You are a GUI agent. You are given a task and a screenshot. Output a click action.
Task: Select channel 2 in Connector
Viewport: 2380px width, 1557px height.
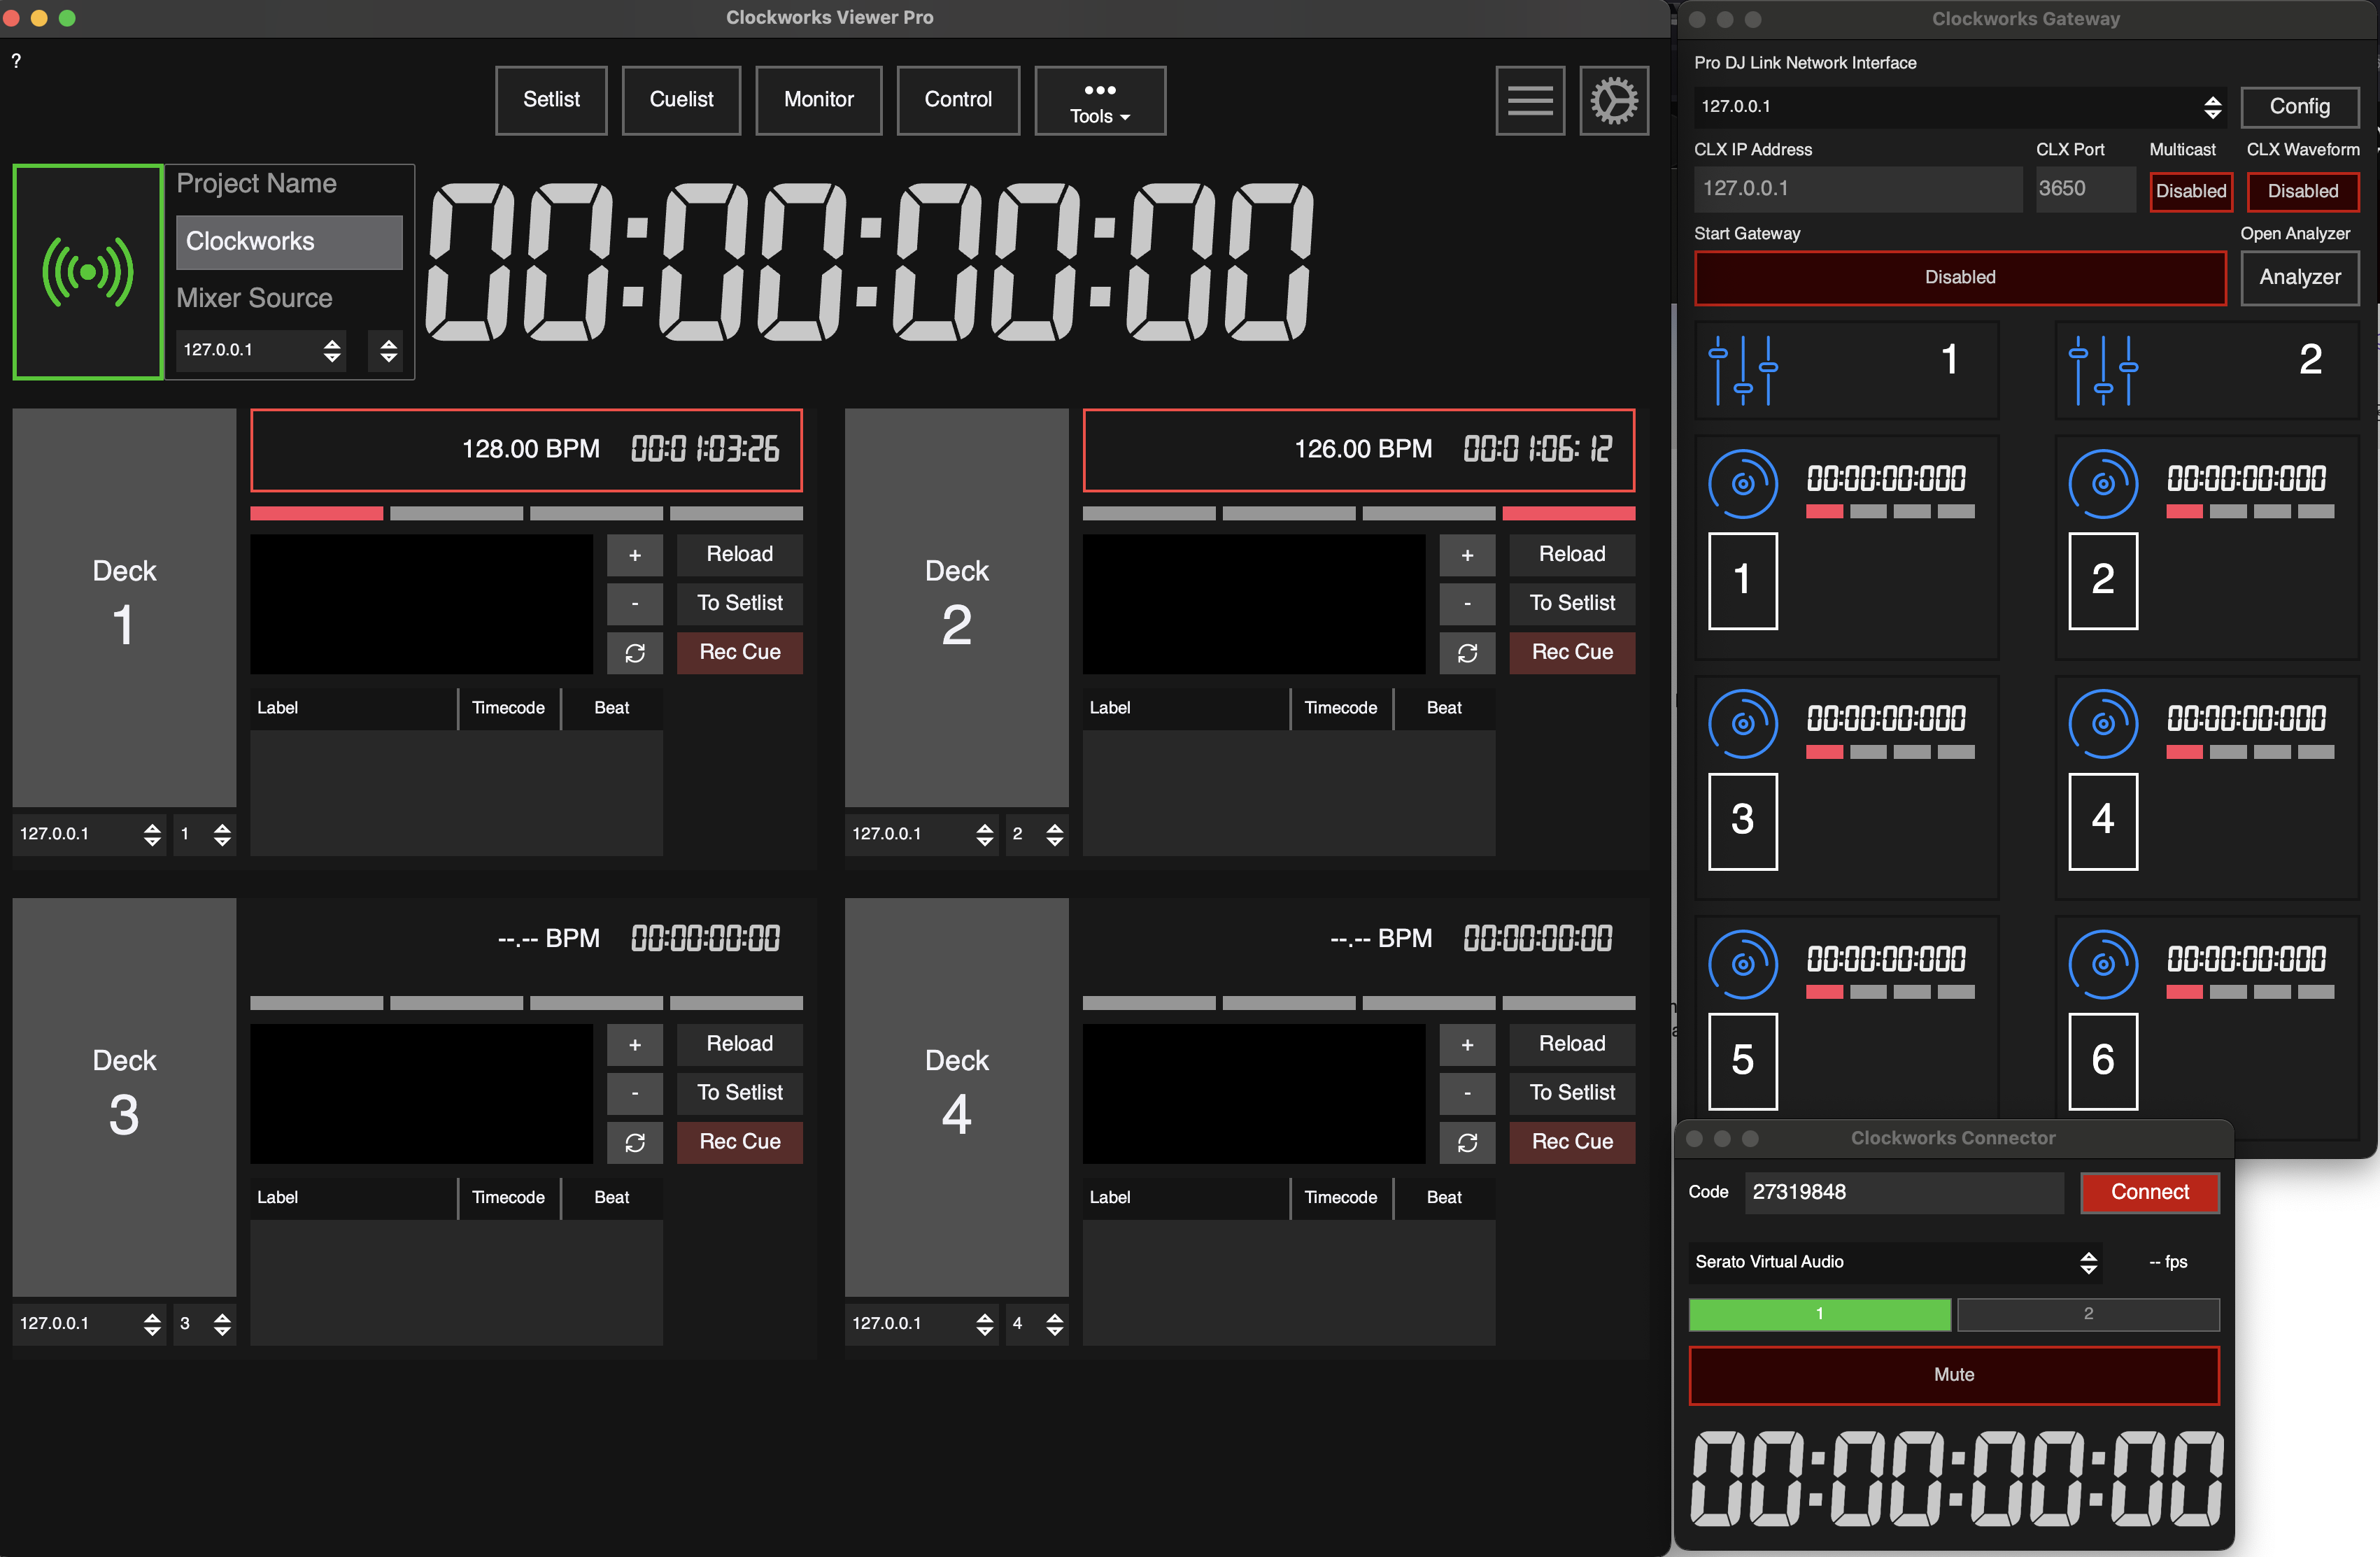click(2088, 1314)
